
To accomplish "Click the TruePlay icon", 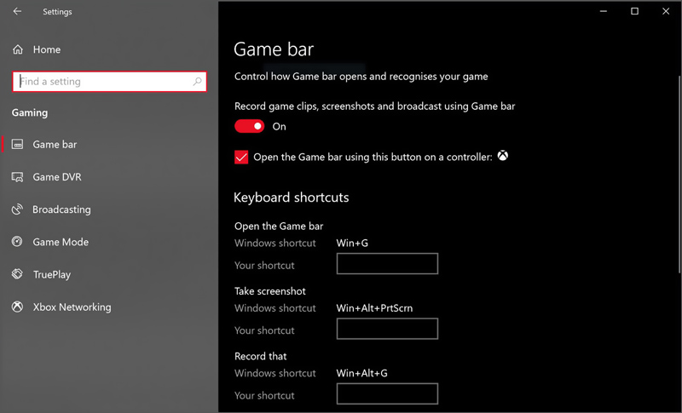I will tap(18, 274).
